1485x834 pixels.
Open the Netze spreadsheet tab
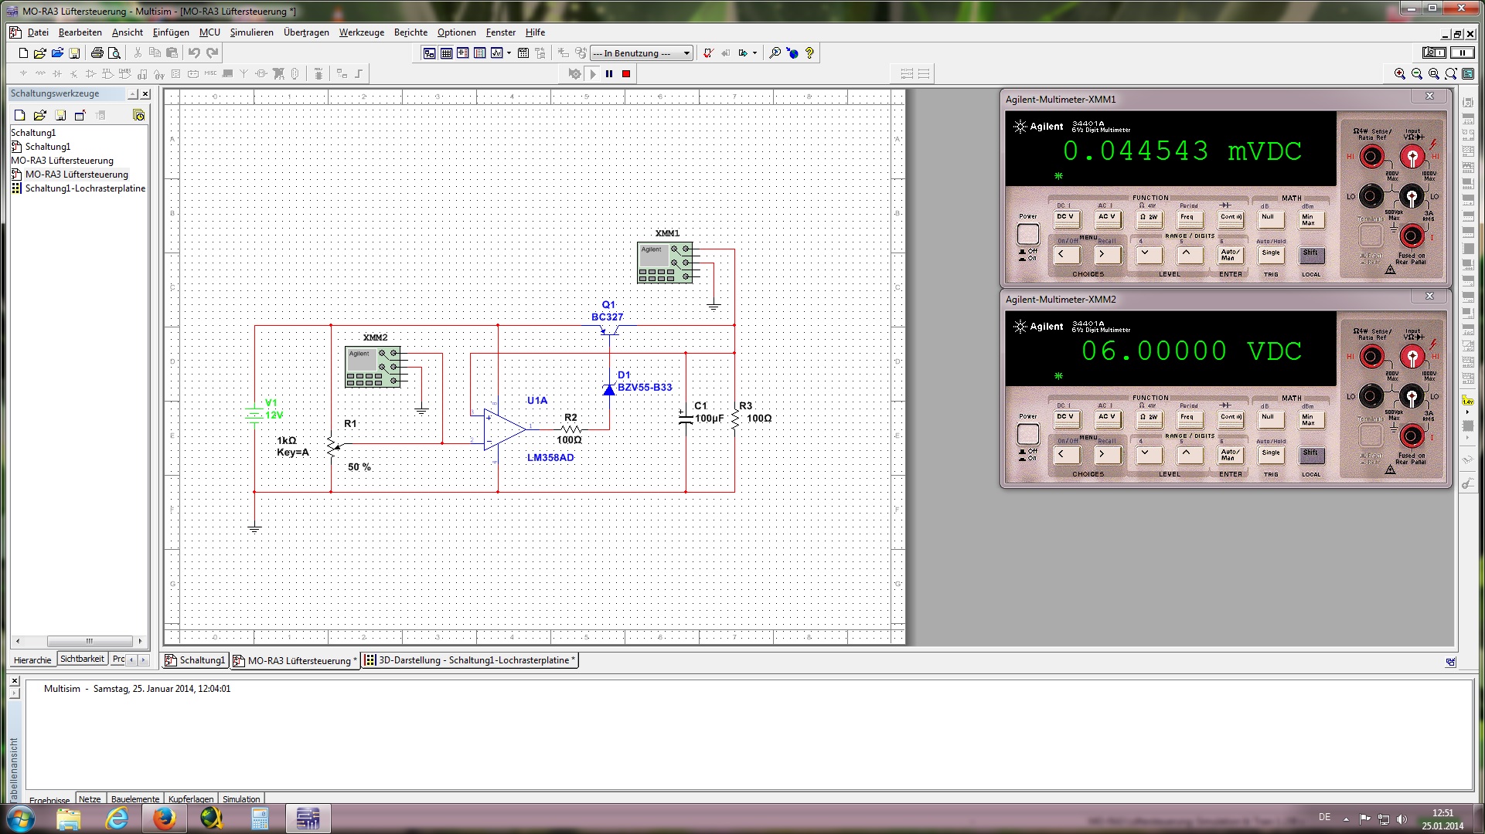click(x=90, y=799)
